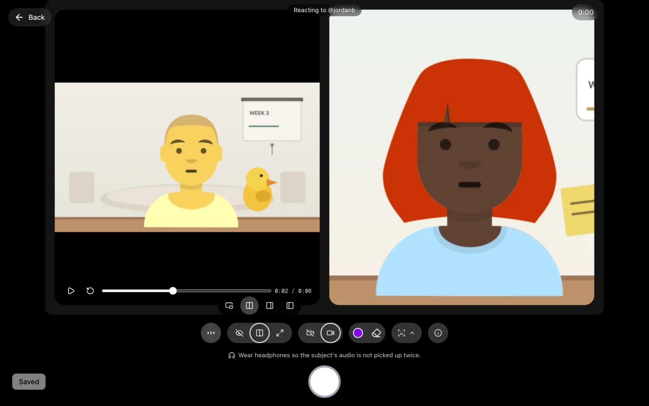Image resolution: width=649 pixels, height=406 pixels.
Task: Choose the layout with the narrow left panel
Action: click(290, 306)
